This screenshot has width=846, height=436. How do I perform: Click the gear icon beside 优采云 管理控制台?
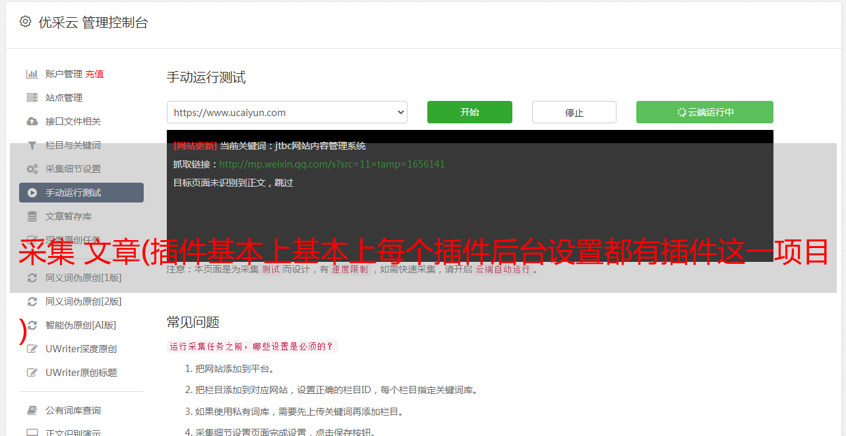click(25, 22)
